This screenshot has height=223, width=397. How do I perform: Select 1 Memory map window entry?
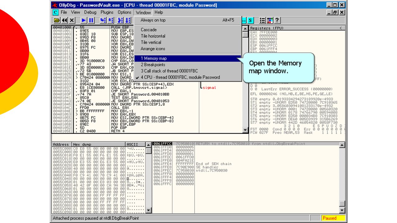(188, 58)
